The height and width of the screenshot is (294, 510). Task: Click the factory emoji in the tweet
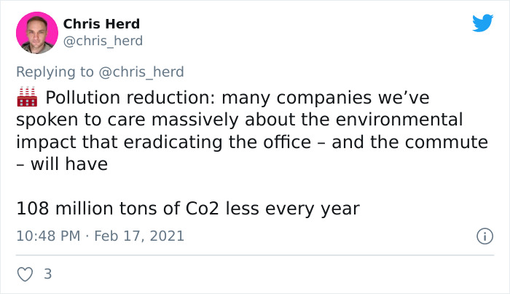click(x=27, y=97)
